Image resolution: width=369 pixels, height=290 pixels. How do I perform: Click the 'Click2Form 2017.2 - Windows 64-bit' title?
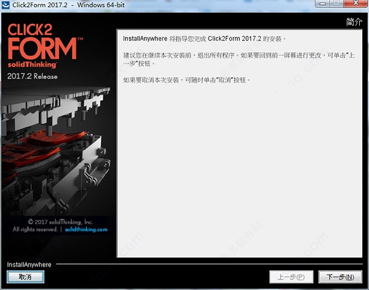pyautogui.click(x=68, y=5)
